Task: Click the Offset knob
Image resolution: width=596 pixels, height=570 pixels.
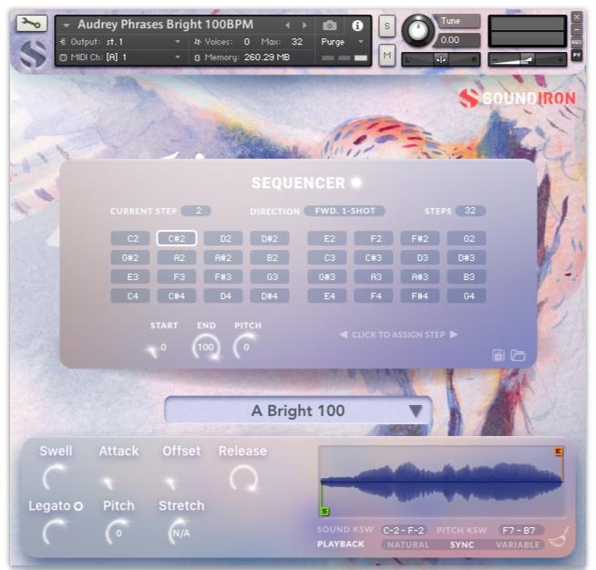Action: 170,482
